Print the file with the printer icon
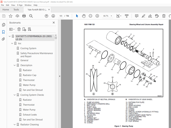 point(24,16)
